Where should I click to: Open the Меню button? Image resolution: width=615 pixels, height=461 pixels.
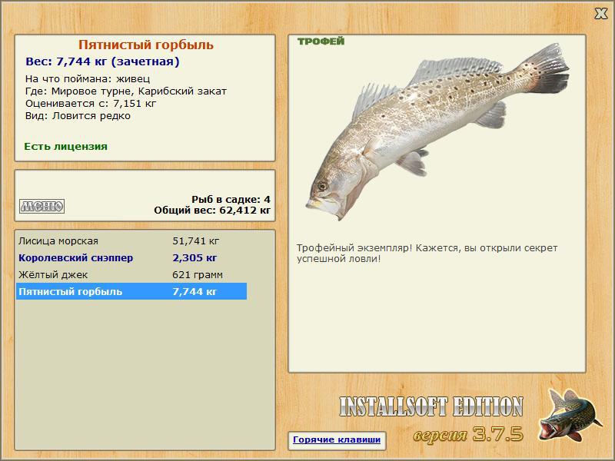pyautogui.click(x=42, y=206)
